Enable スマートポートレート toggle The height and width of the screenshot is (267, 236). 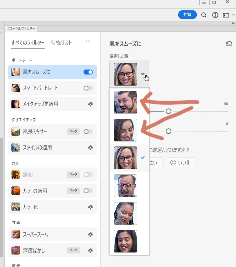88,88
